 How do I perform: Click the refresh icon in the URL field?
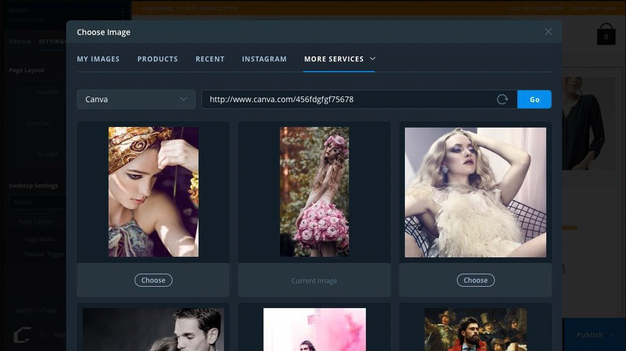(x=502, y=99)
